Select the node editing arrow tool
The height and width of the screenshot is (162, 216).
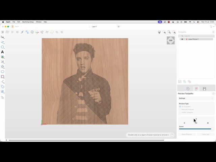point(2,37)
